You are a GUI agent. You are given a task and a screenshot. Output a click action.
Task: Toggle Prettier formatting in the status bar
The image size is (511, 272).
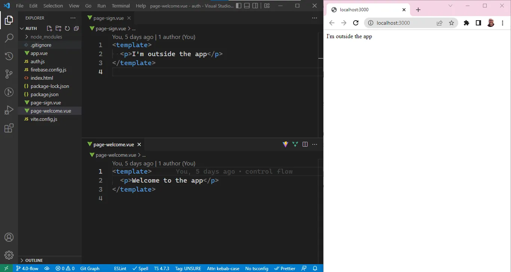coord(285,268)
